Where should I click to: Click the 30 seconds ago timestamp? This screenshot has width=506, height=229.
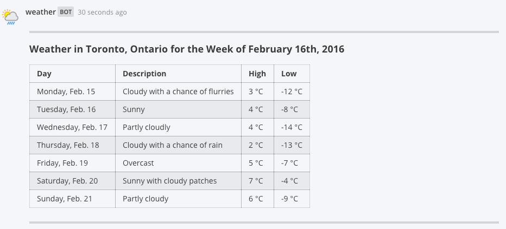102,12
